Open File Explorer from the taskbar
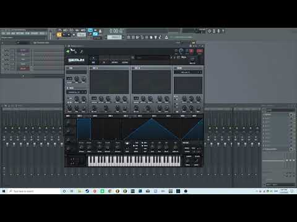The height and width of the screenshot is (222, 297). (x=80, y=191)
